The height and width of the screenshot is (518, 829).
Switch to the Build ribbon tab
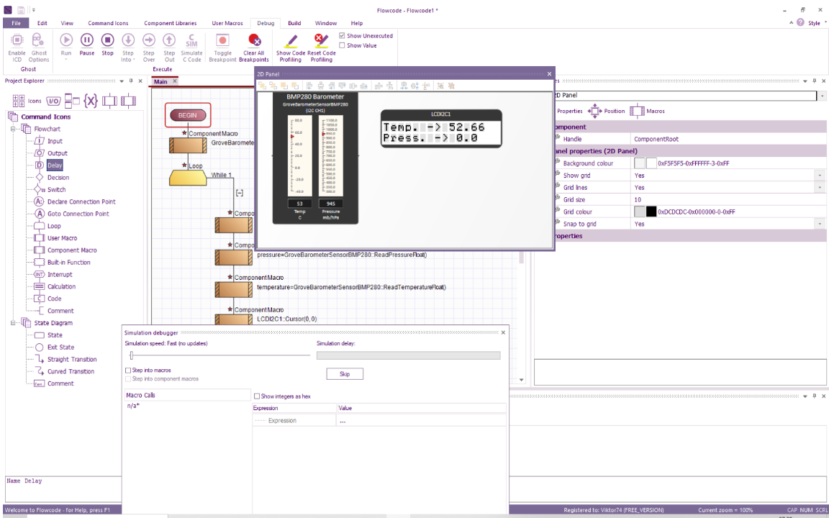point(294,23)
